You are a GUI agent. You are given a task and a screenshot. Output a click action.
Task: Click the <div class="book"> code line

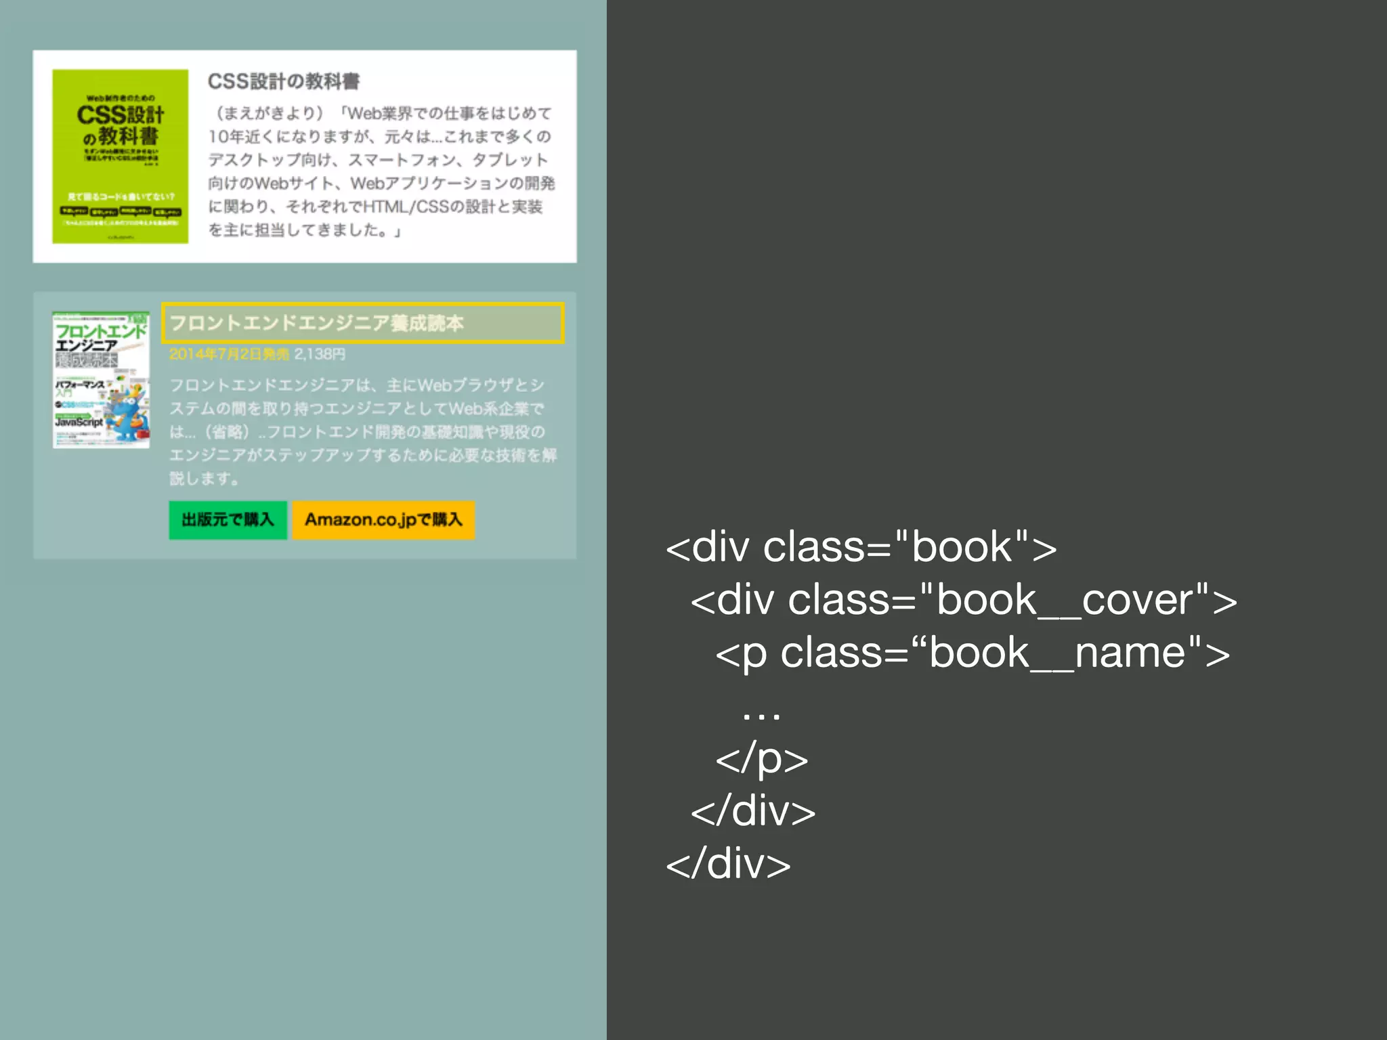(x=861, y=547)
